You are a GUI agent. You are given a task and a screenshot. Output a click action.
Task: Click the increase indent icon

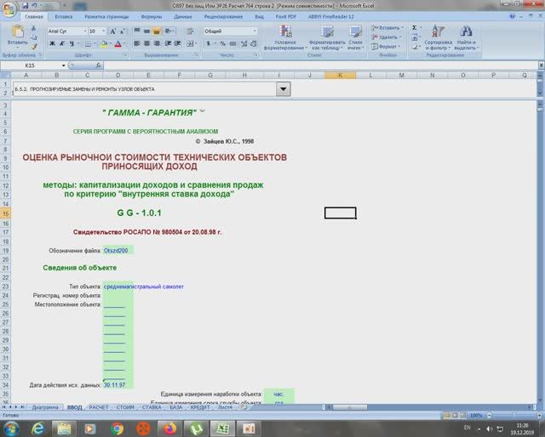178,43
